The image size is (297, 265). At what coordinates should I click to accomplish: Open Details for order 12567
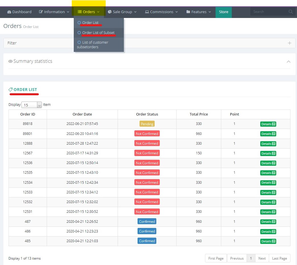(268, 153)
